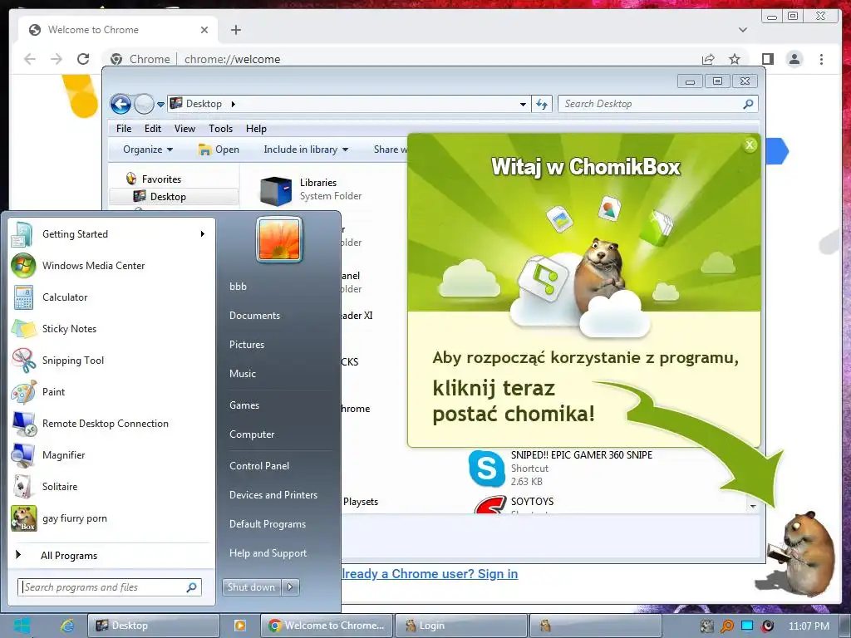851x638 pixels.
Task: Reload the Chrome page
Action: (x=83, y=59)
